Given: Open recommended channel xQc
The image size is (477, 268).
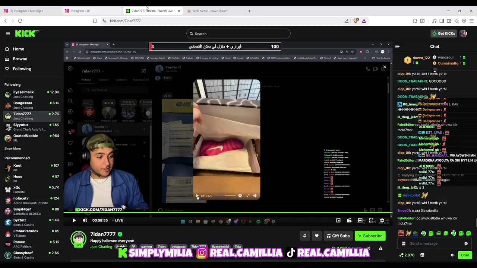Looking at the screenshot, I should (x=31, y=189).
